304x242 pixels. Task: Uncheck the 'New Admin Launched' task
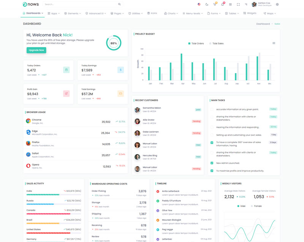(212, 163)
